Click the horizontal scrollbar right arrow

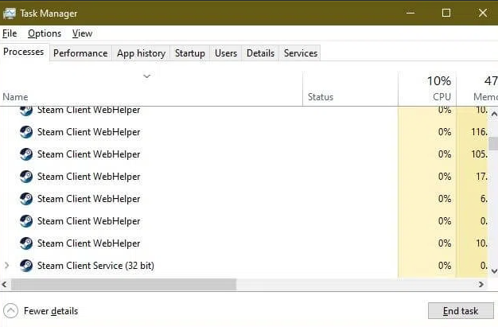pyautogui.click(x=481, y=284)
